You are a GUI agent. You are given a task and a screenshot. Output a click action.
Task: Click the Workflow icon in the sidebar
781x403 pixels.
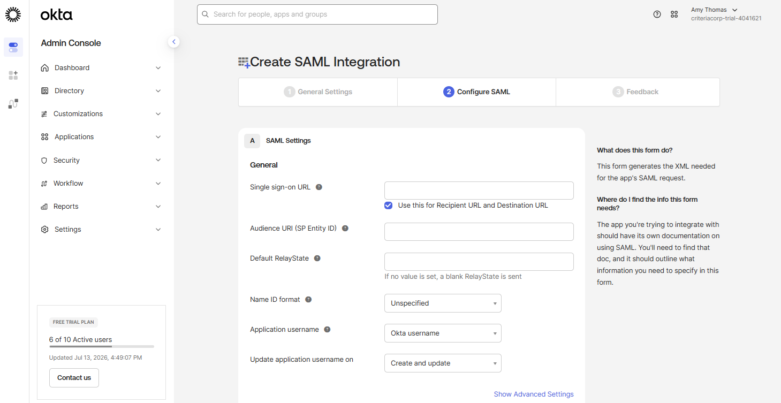pyautogui.click(x=44, y=184)
